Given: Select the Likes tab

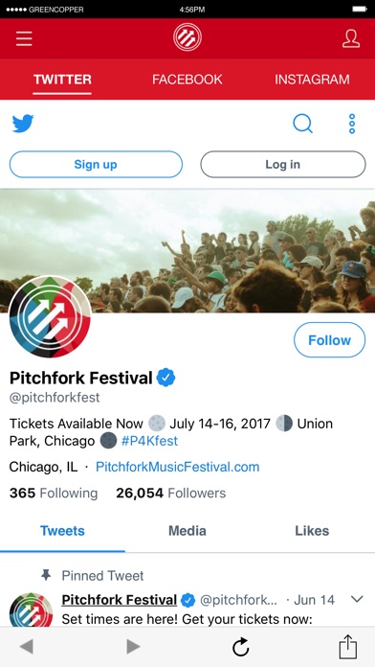Looking at the screenshot, I should point(312,531).
